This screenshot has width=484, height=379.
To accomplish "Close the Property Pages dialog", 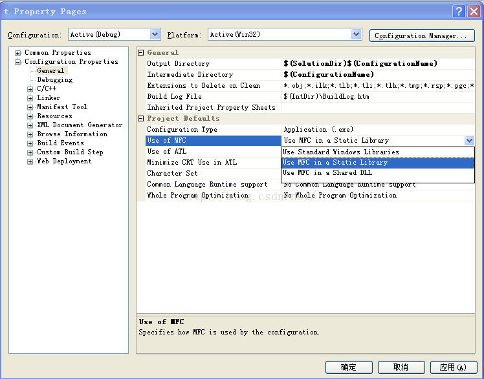I will pyautogui.click(x=474, y=12).
